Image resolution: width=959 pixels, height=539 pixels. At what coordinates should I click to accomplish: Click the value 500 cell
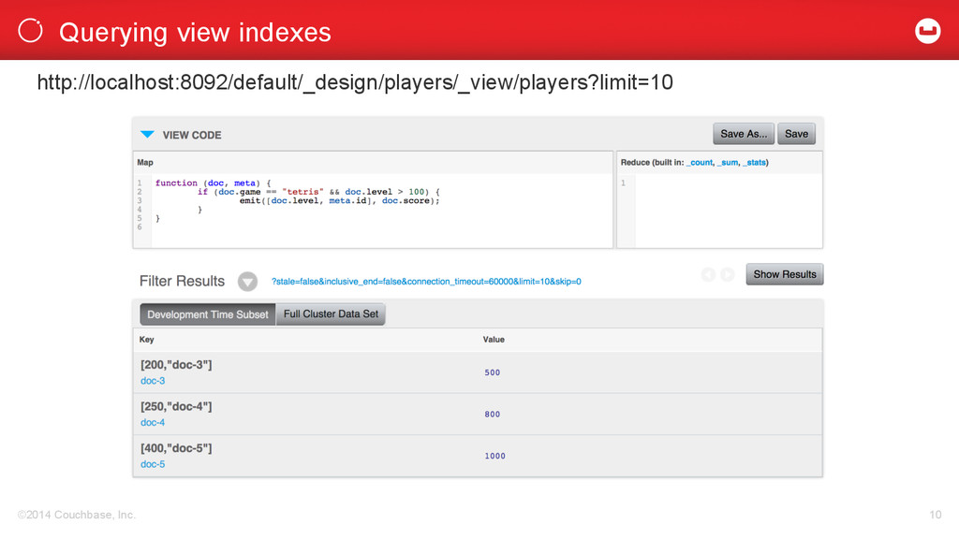tap(493, 372)
